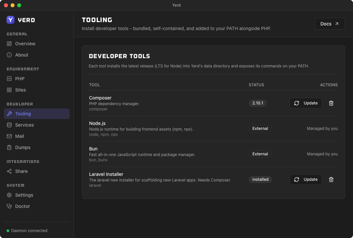Click the ACTIONS column header

coord(329,85)
